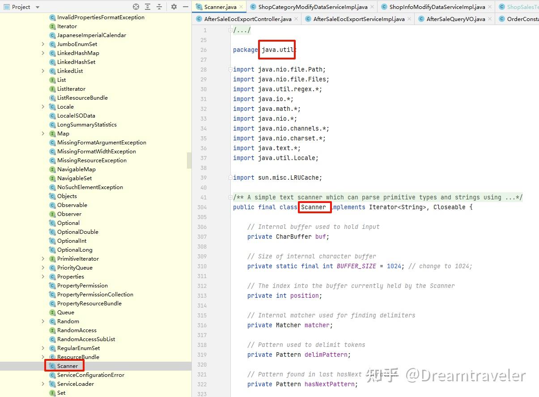
Task: Select opened file with the crosshair locator icon
Action: 136,7
